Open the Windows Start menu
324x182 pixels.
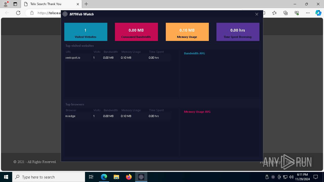pyautogui.click(x=6, y=177)
